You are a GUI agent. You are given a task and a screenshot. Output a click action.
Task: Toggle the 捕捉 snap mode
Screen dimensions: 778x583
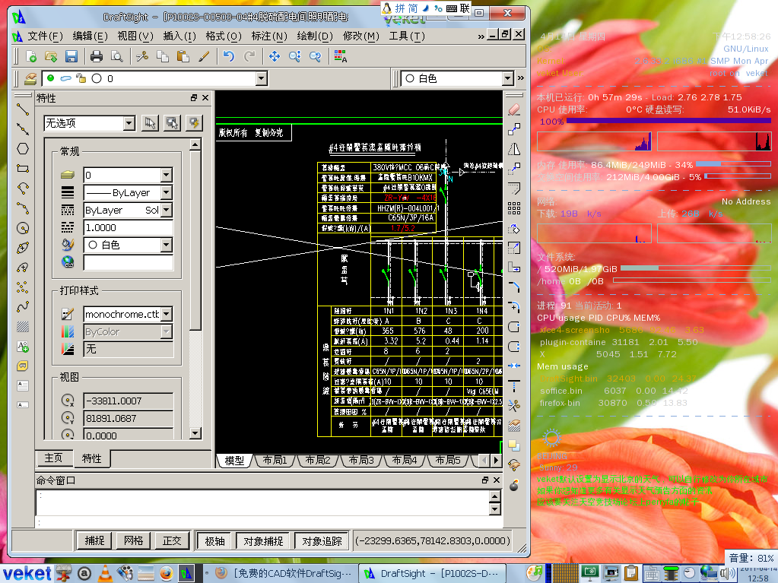94,541
